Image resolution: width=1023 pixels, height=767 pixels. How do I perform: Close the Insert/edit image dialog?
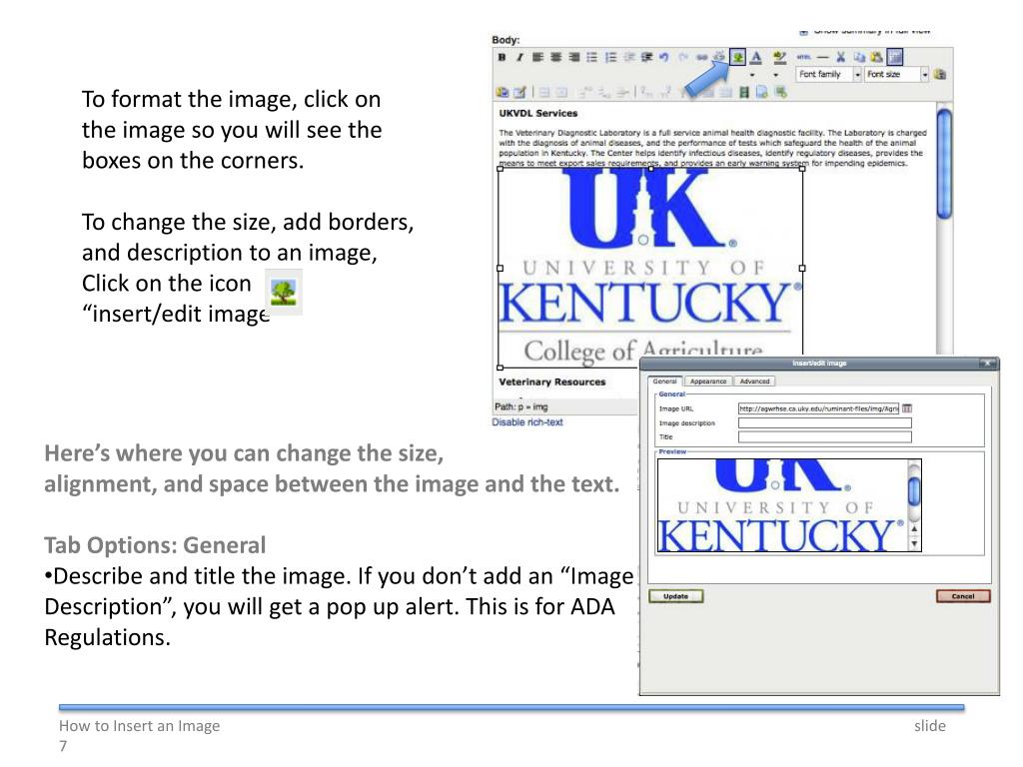[988, 363]
